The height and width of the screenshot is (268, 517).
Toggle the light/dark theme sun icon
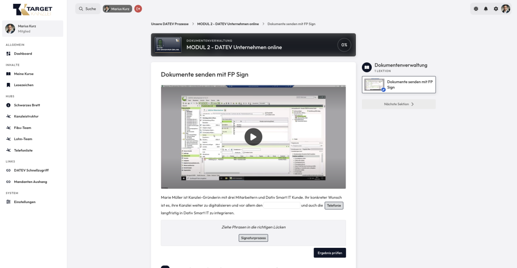pos(476,9)
